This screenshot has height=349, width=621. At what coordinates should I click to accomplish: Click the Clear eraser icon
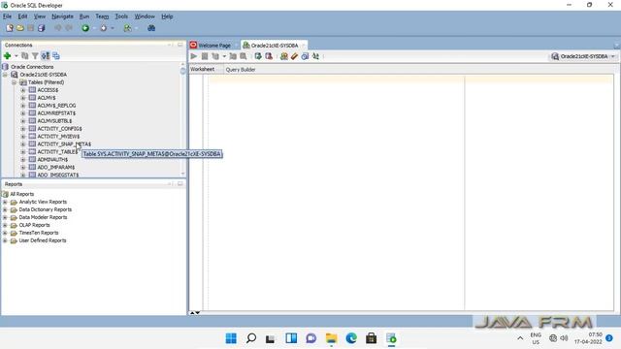point(294,56)
